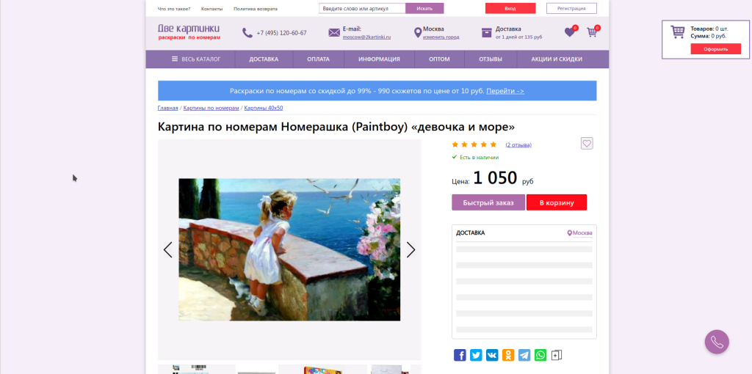
Task: Click phone number +7 (495) 120-60-67
Action: pos(281,33)
